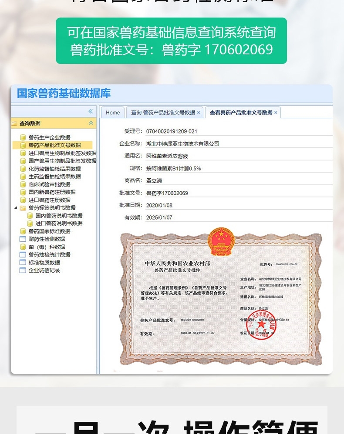Open 菌（毒）种数据
344x434 pixels.
(47, 247)
